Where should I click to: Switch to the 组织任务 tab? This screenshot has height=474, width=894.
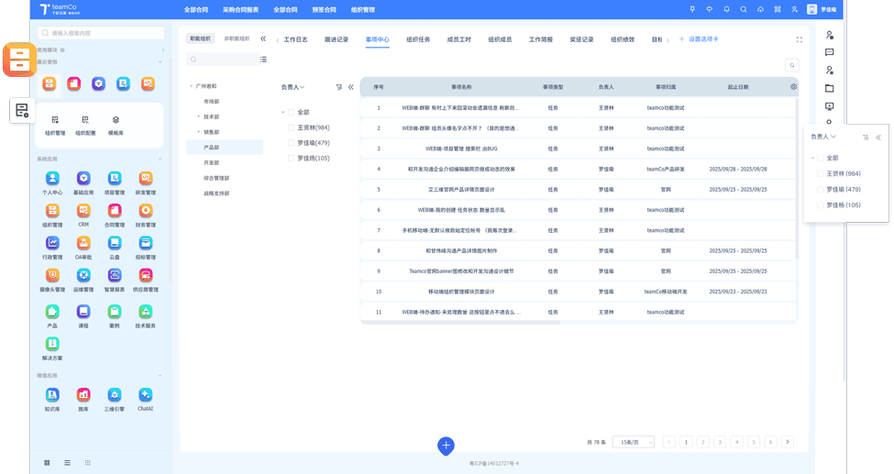(x=418, y=39)
